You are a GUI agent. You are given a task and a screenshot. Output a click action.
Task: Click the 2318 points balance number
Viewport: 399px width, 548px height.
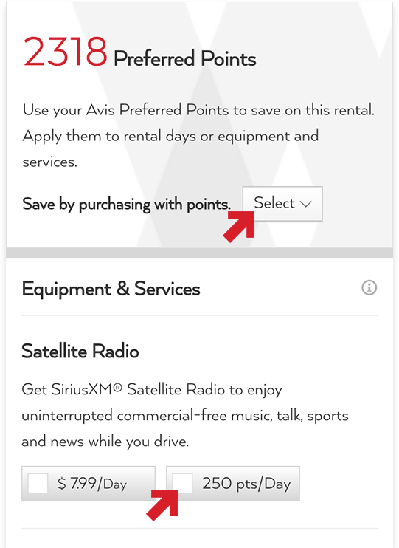coord(66,52)
